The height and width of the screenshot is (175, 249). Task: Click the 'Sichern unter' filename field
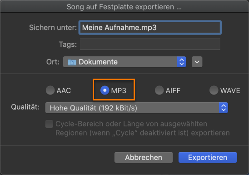(x=150, y=27)
